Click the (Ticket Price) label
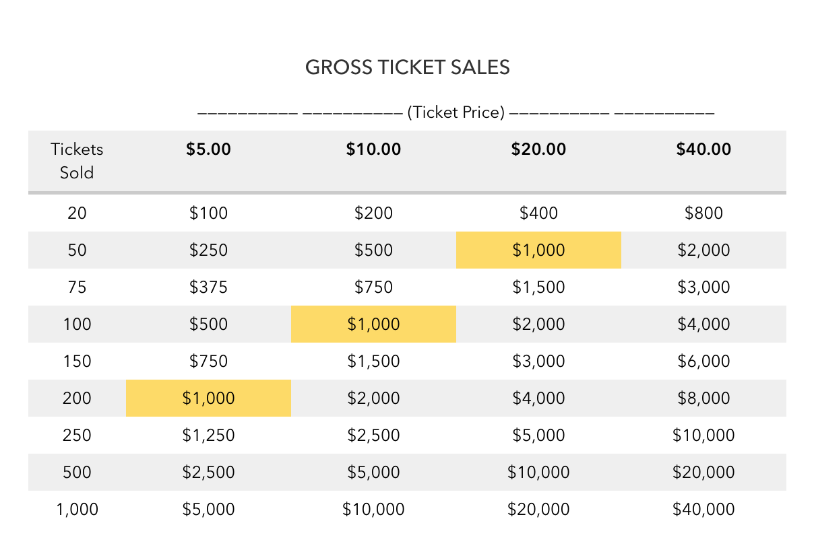 click(456, 112)
